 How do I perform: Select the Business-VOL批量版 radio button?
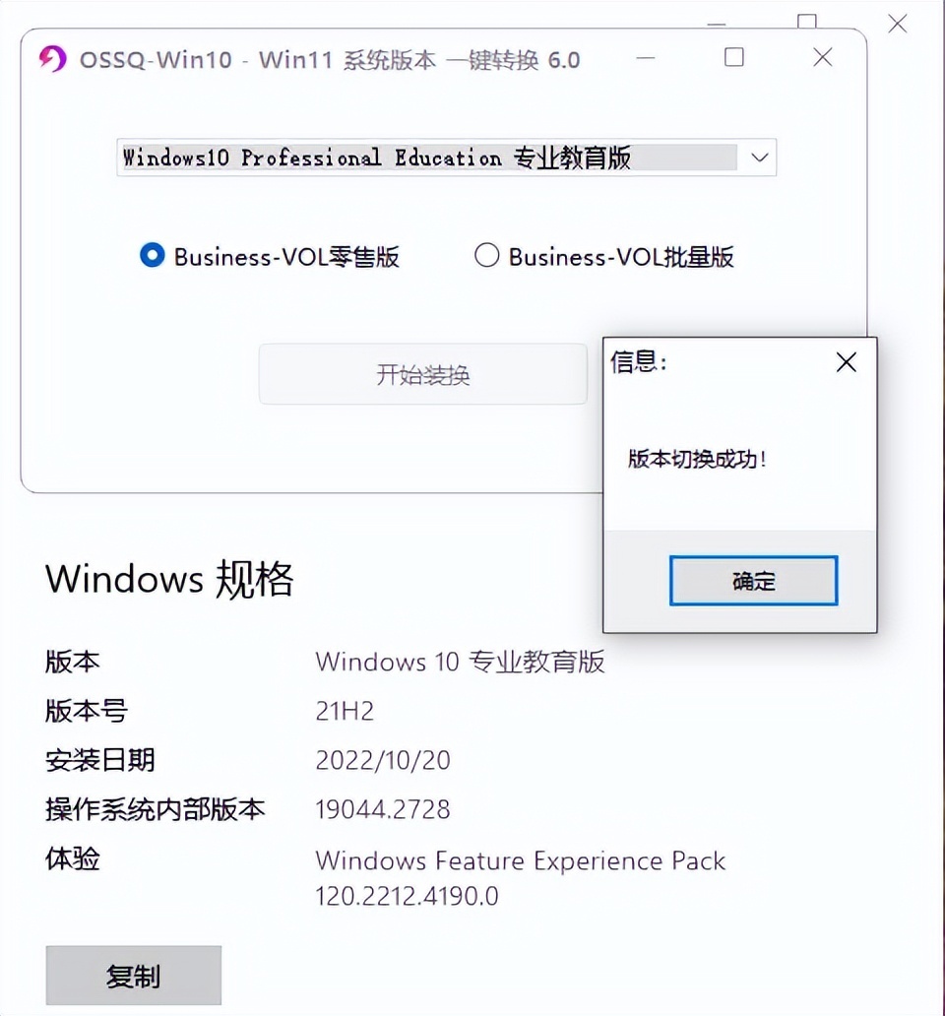(486, 255)
